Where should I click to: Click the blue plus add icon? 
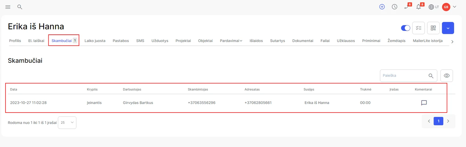pos(382,7)
